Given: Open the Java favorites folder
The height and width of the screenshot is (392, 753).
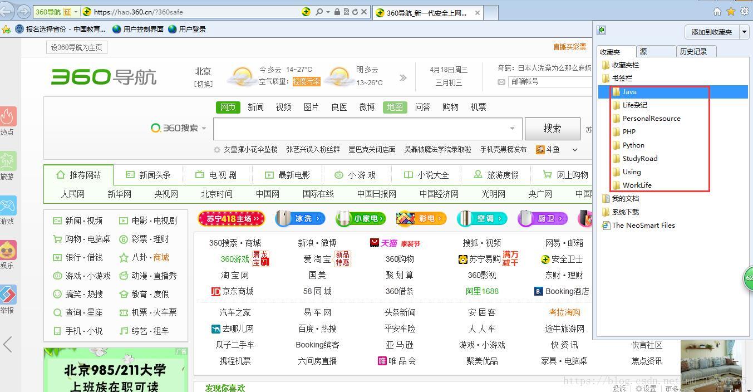Looking at the screenshot, I should (672, 91).
